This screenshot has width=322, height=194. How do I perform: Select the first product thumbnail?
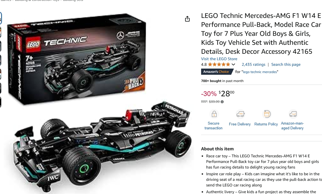click(1, 18)
